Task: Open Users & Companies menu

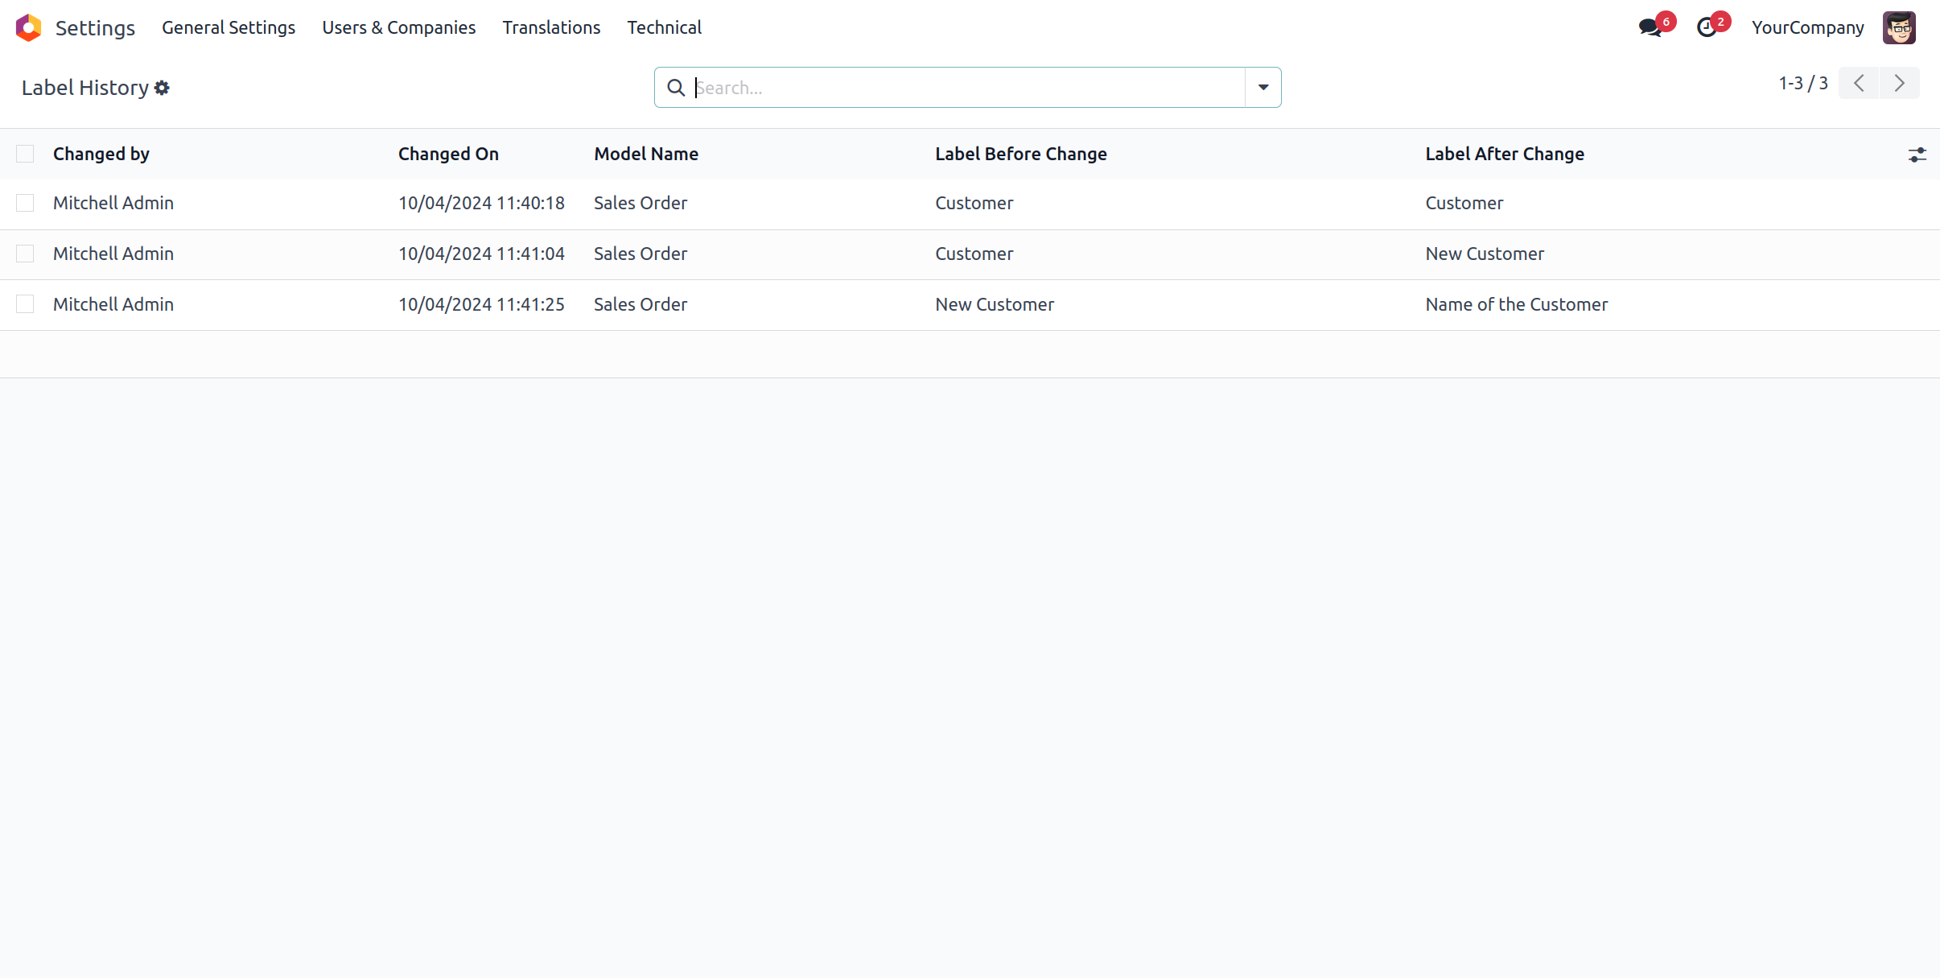Action: tap(398, 27)
